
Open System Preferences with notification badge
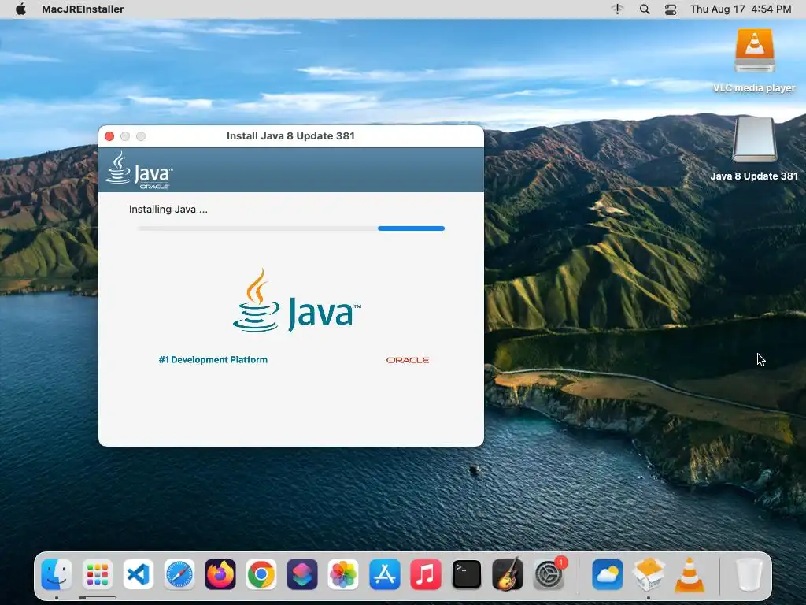click(x=549, y=574)
